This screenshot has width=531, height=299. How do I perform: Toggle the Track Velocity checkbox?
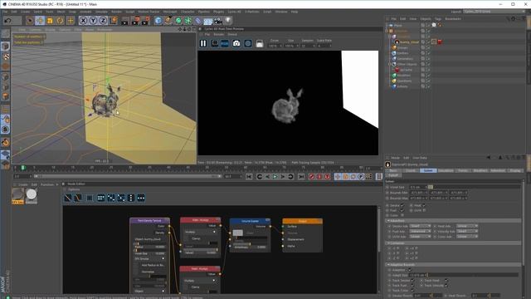tap(446, 286)
